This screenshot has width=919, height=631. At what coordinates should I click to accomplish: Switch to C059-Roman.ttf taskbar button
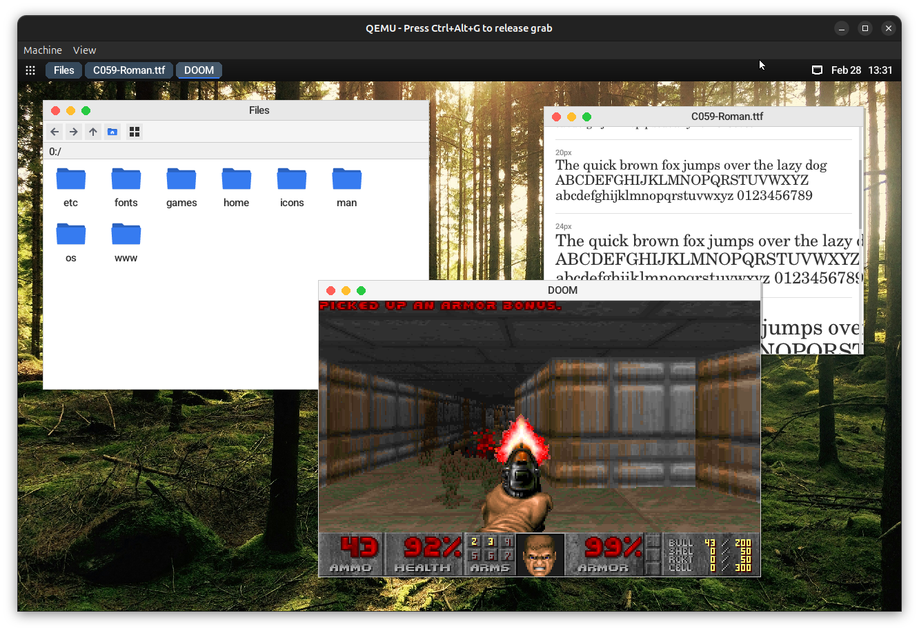click(129, 70)
